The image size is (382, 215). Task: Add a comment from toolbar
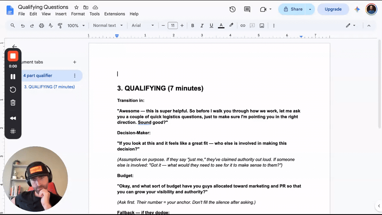click(252, 25)
